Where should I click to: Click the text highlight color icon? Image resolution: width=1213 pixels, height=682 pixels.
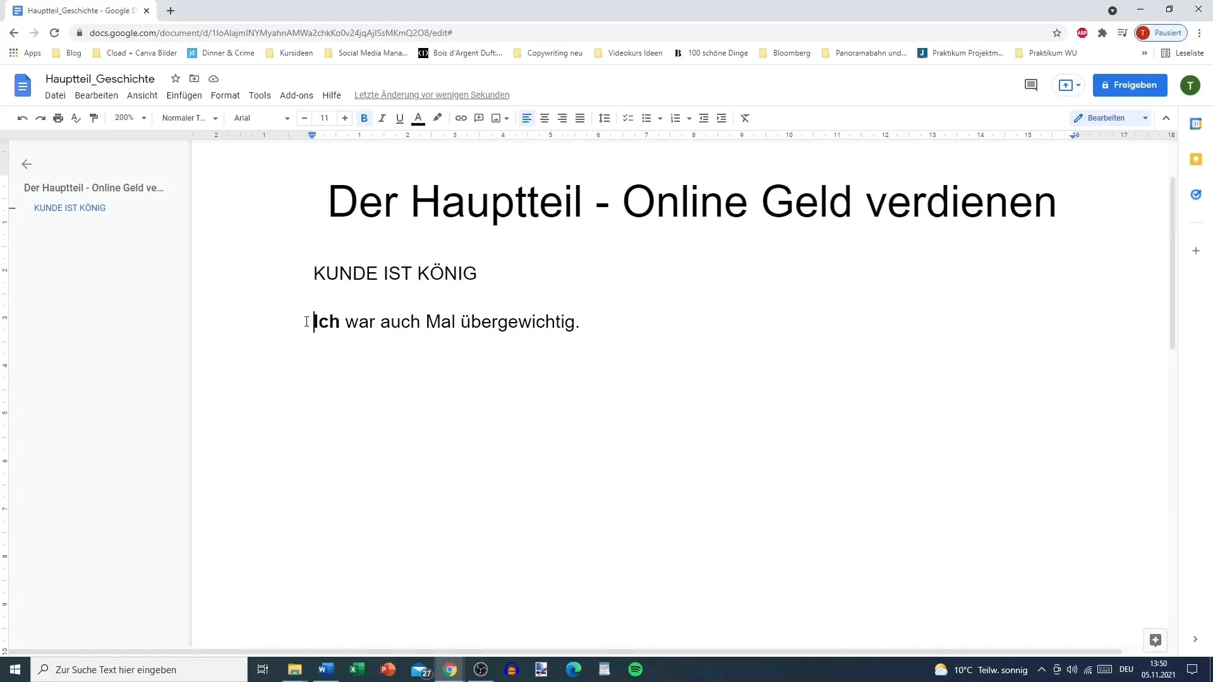point(437,117)
